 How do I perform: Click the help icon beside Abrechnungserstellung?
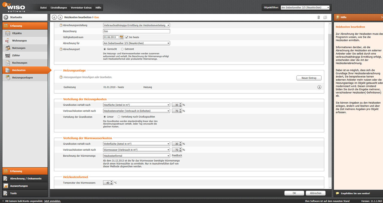(61, 25)
